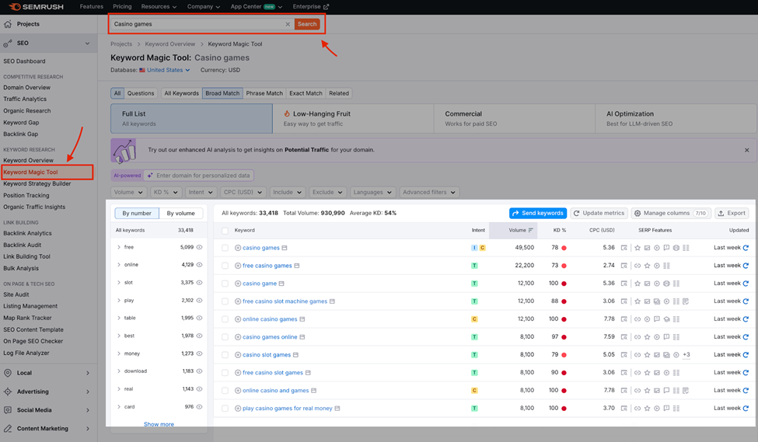Add 'casino games' keyword with plus icon

coord(238,248)
